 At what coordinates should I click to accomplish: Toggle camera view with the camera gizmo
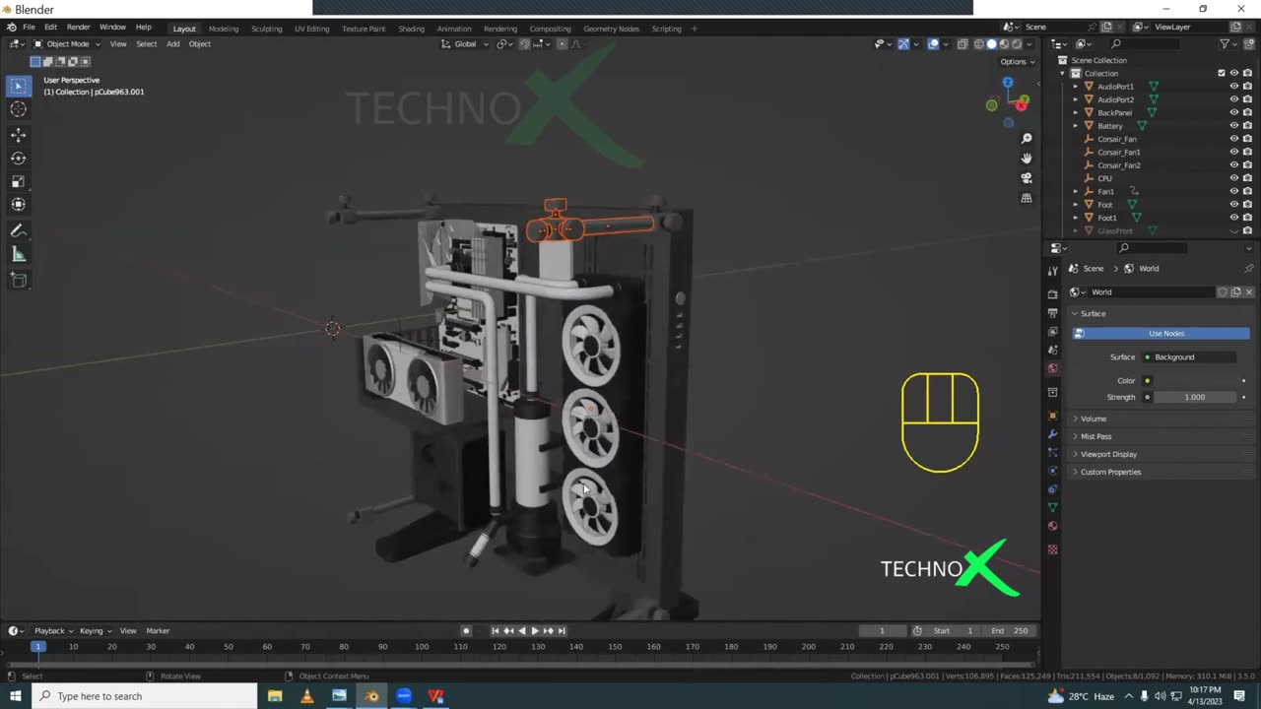coord(1027,178)
